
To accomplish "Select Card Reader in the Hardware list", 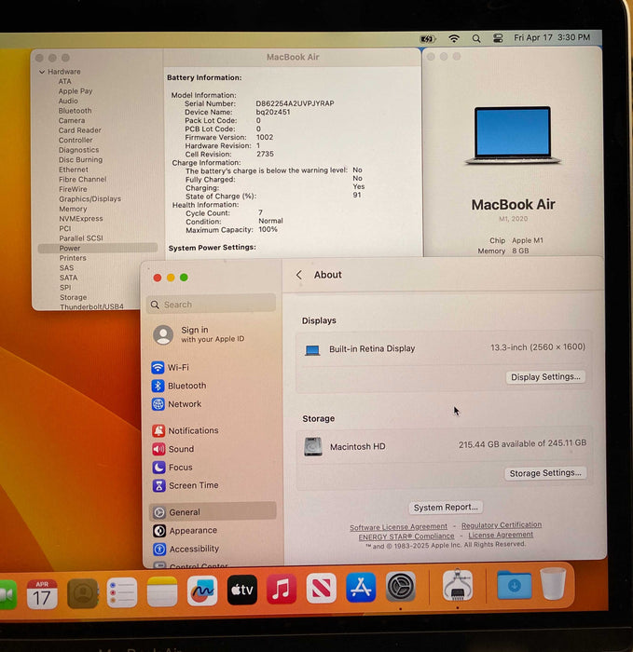I will (x=80, y=130).
